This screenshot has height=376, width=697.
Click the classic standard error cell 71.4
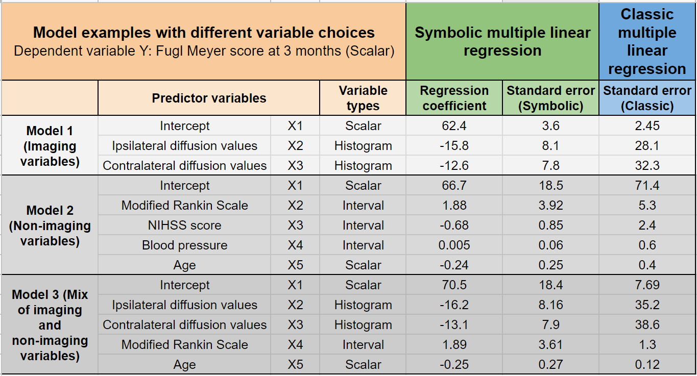[647, 186]
